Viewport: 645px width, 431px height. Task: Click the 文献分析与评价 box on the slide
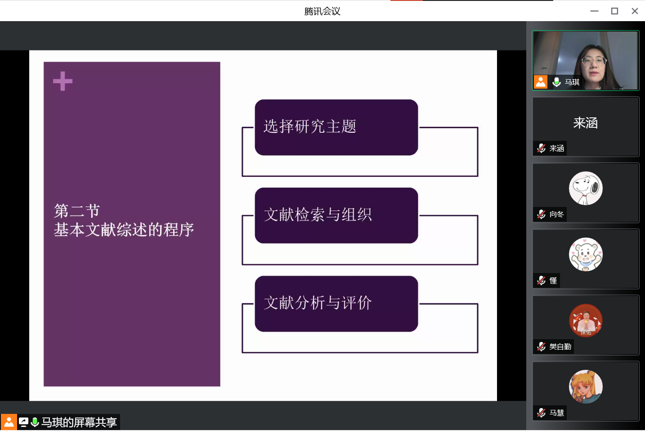pos(336,304)
